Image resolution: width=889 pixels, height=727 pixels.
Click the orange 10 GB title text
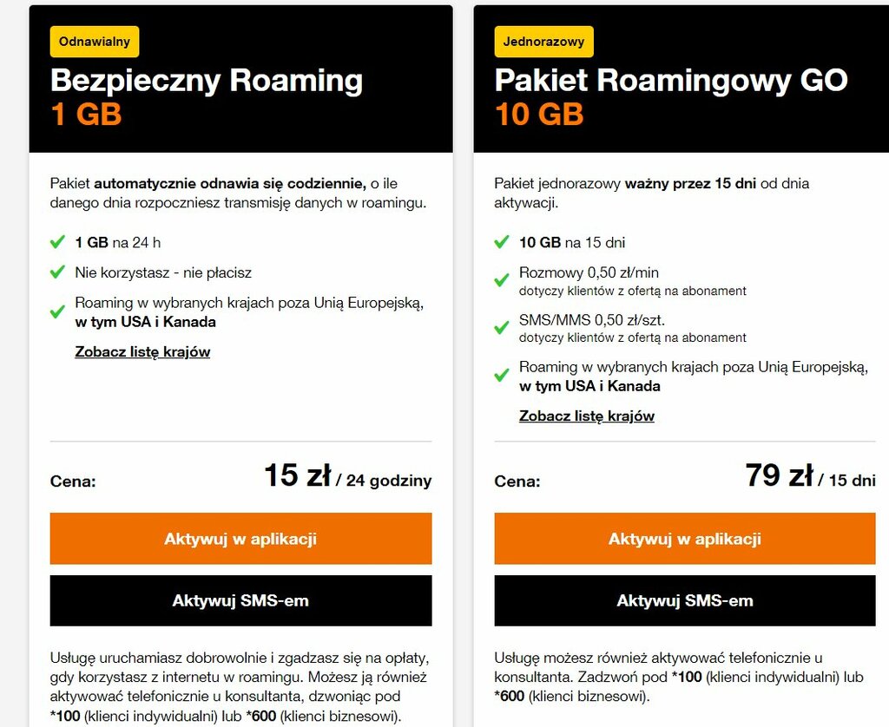(539, 114)
